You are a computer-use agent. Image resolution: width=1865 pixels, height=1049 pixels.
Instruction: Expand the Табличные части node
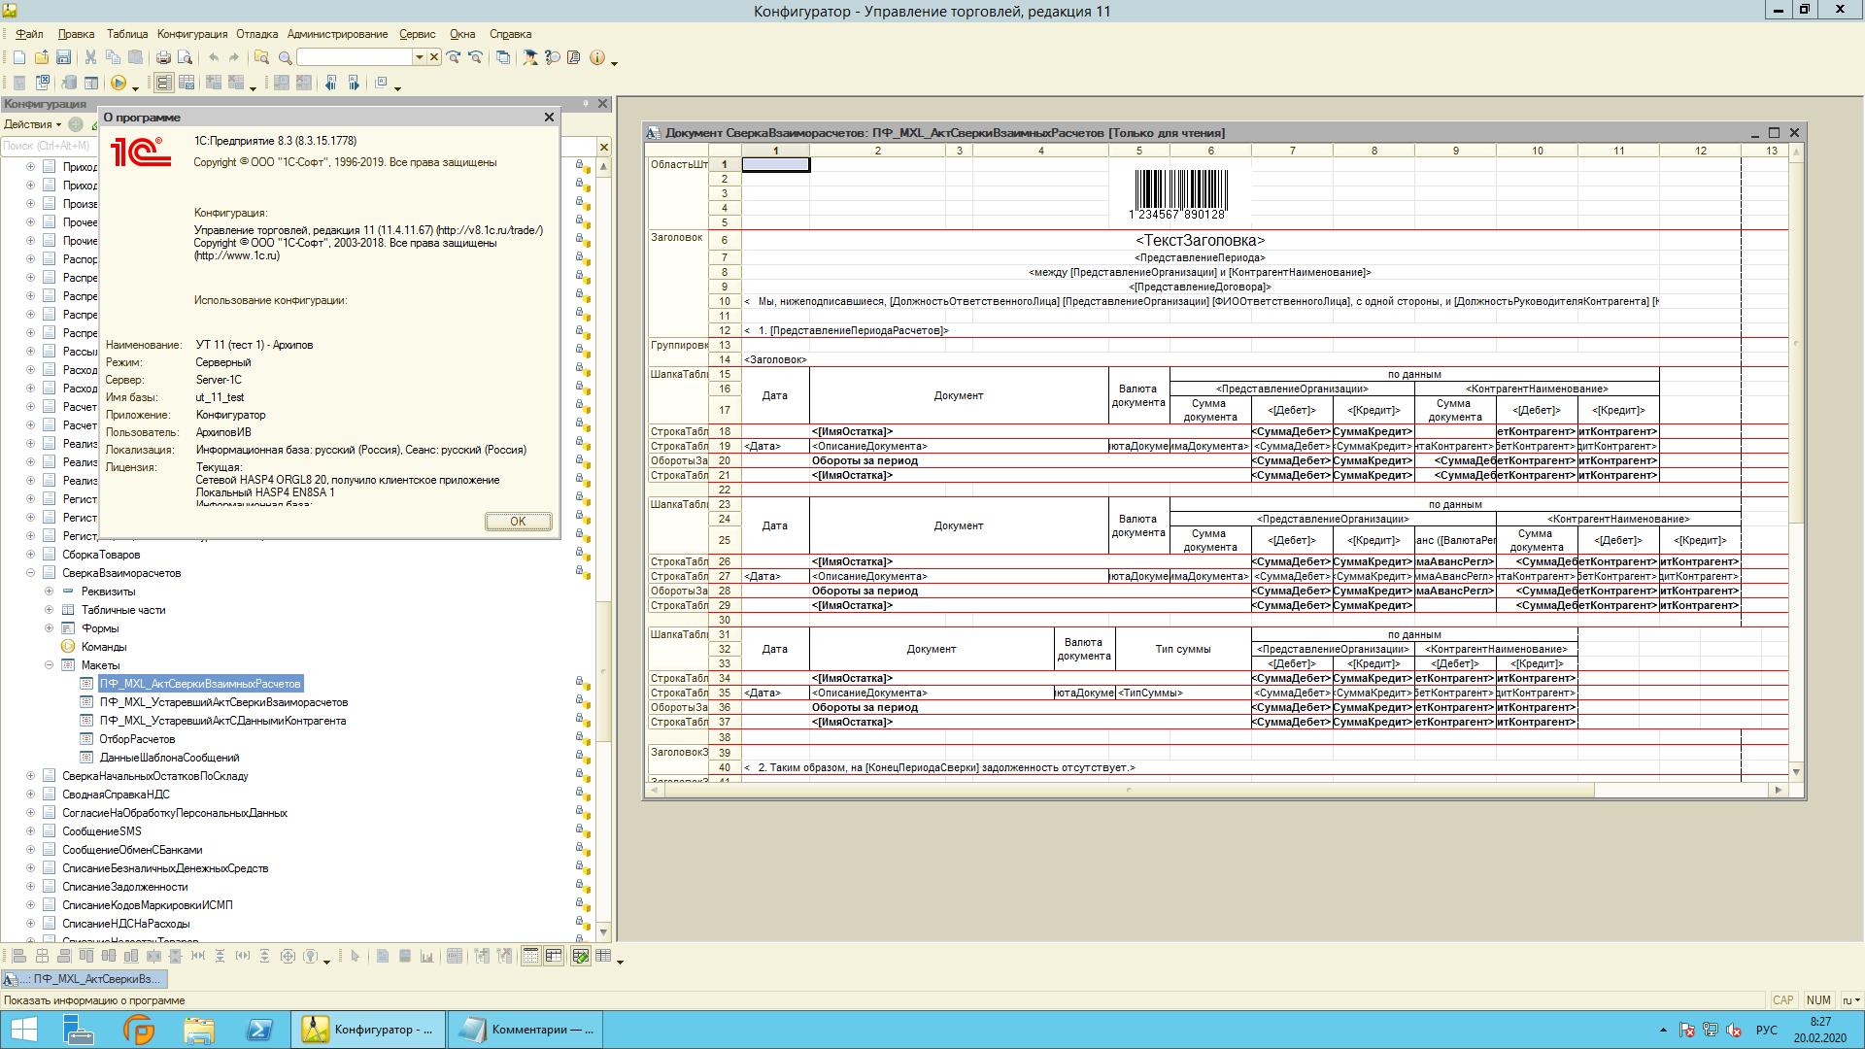coord(49,610)
